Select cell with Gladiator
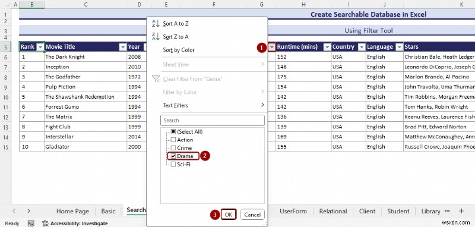The image size is (475, 227). coord(85,147)
